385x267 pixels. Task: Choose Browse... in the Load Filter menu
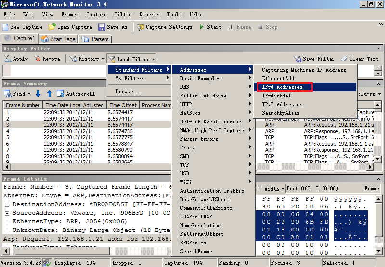click(139, 91)
